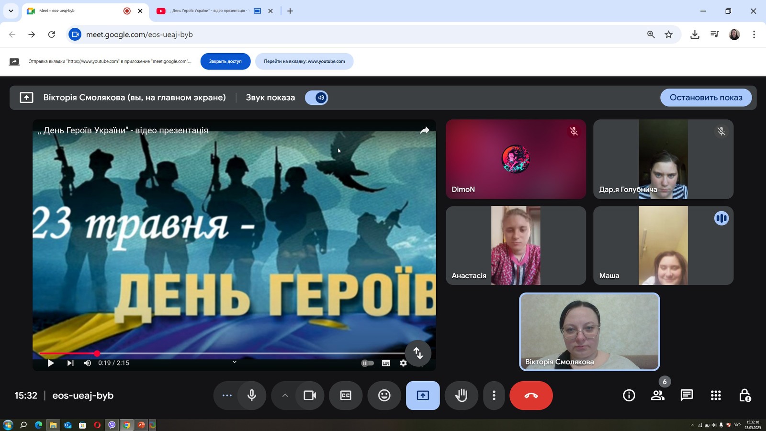Open meeting details info icon
The width and height of the screenshot is (766, 431).
point(629,396)
